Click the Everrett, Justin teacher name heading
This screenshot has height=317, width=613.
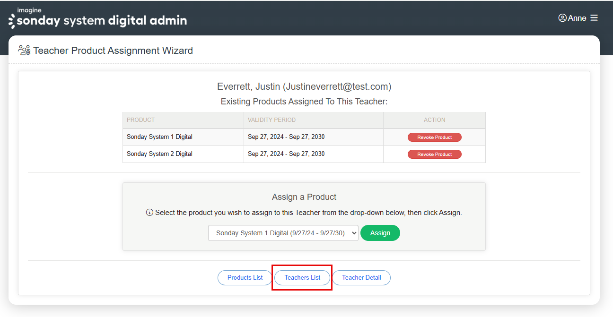coord(304,86)
